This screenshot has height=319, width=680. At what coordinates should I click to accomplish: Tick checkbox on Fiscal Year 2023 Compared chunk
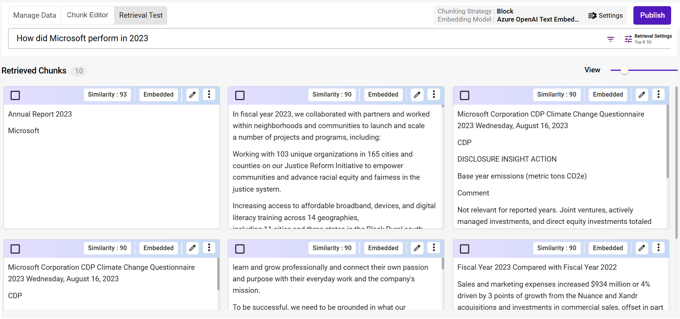(x=465, y=249)
